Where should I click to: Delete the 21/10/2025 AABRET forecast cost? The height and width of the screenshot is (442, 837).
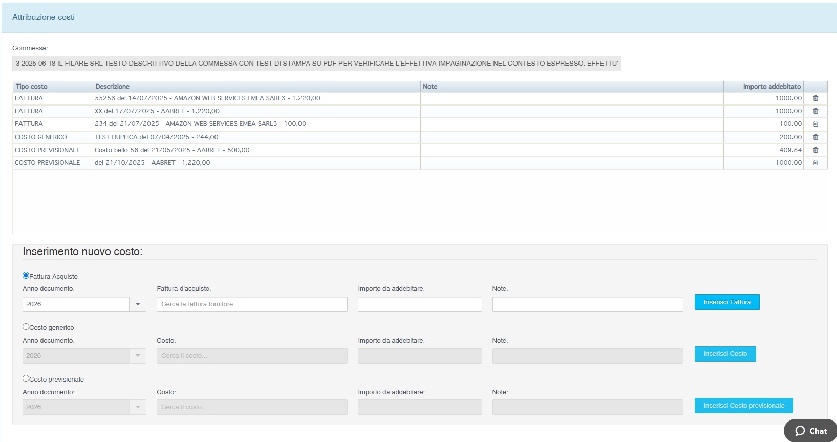(x=815, y=163)
